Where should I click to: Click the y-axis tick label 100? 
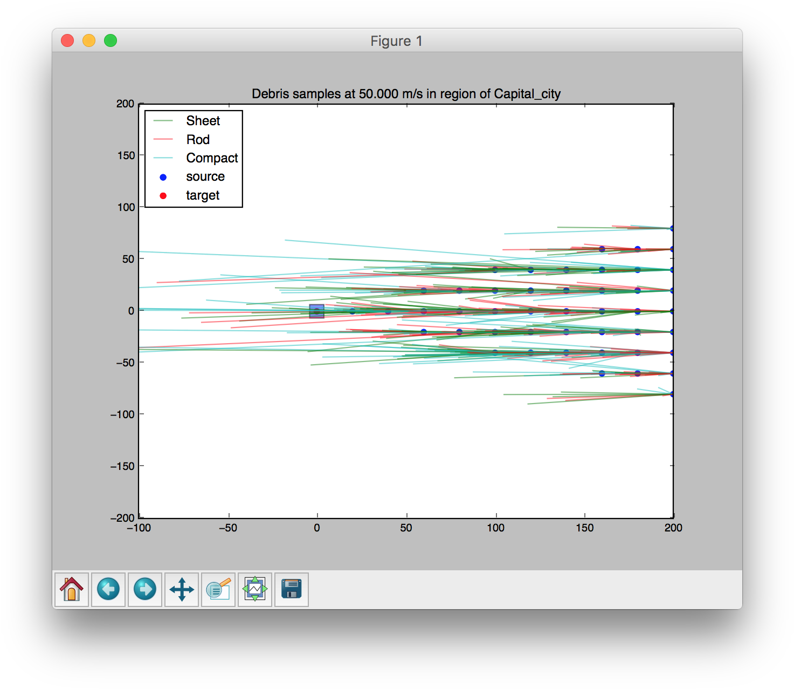pos(126,207)
